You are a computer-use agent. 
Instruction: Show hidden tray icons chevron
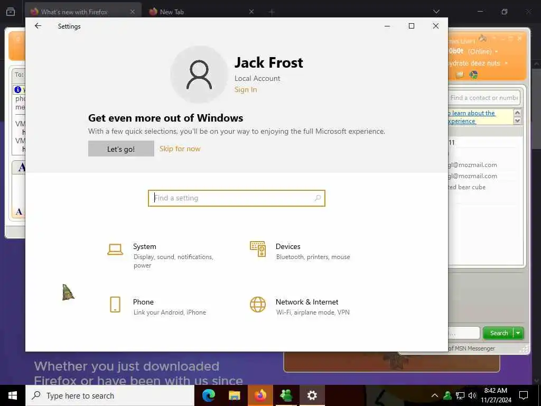[435, 395]
